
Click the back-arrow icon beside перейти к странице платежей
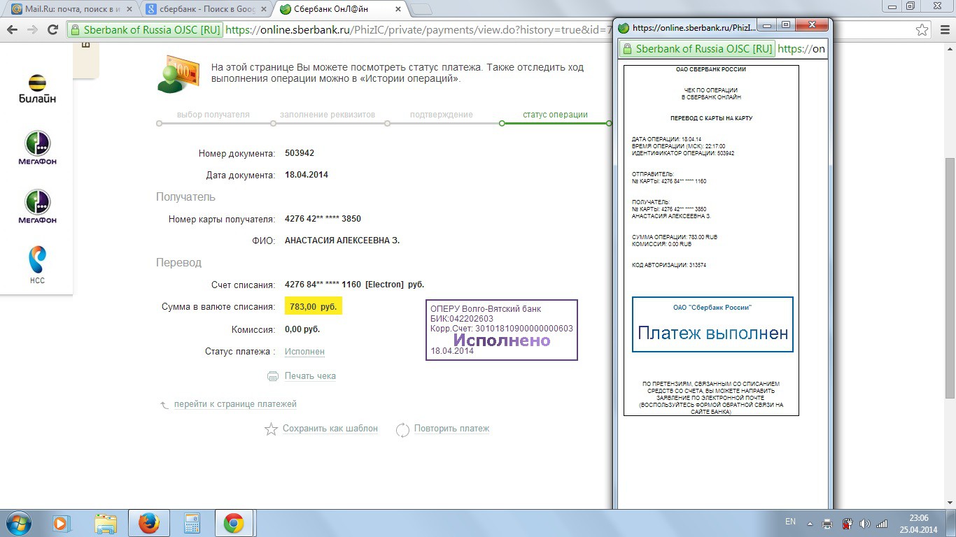coord(164,405)
